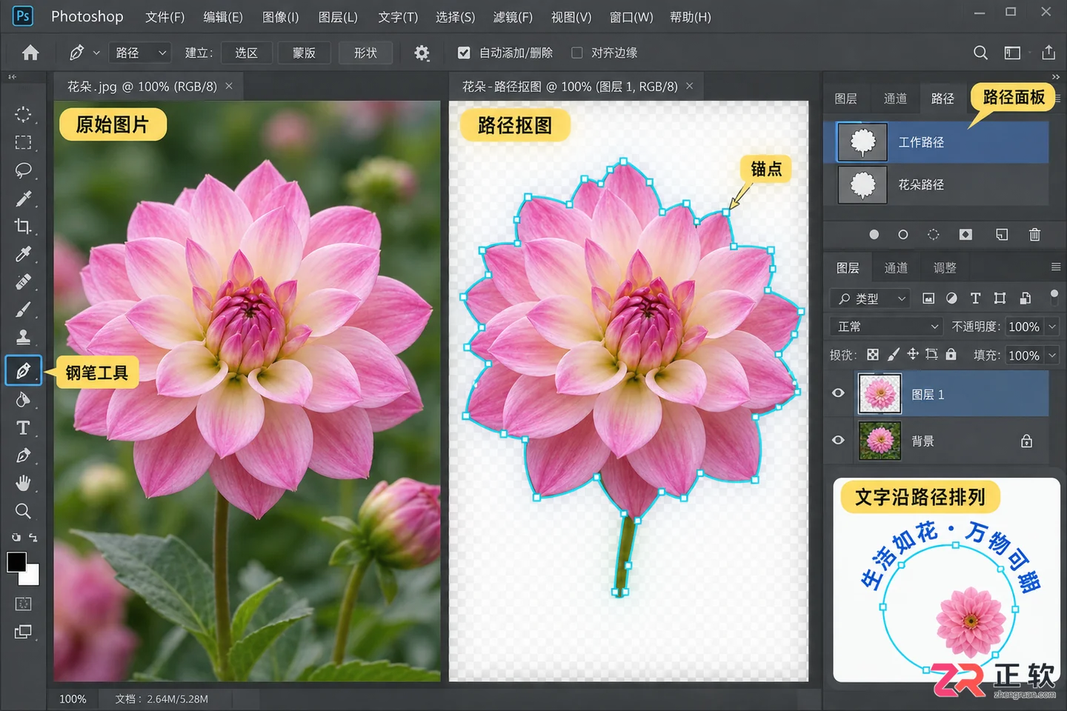Expand the opacity 100% arrow

click(x=1052, y=327)
